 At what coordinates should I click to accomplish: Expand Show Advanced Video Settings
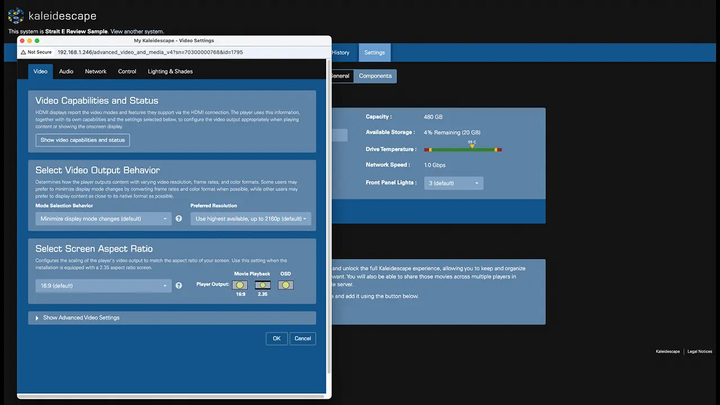pos(82,318)
